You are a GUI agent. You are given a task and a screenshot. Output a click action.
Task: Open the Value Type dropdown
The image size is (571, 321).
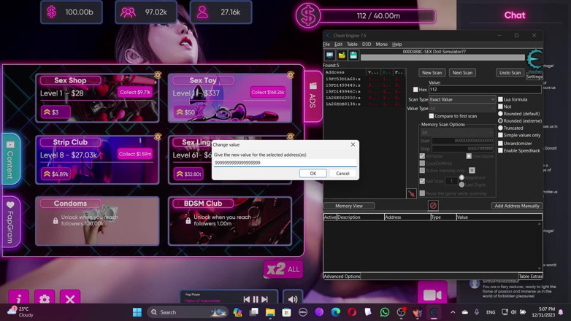pyautogui.click(x=462, y=109)
